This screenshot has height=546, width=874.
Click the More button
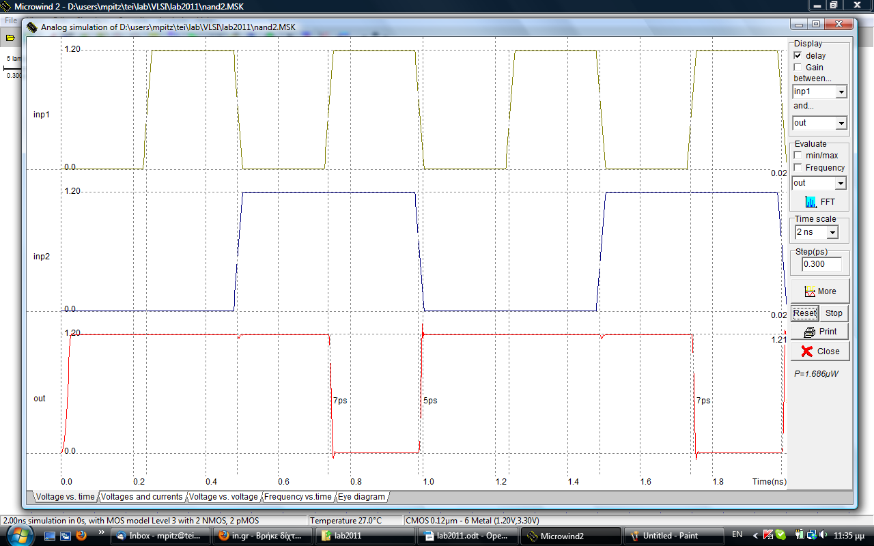click(820, 291)
